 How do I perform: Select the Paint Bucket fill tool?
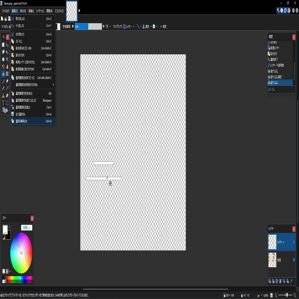3,74
